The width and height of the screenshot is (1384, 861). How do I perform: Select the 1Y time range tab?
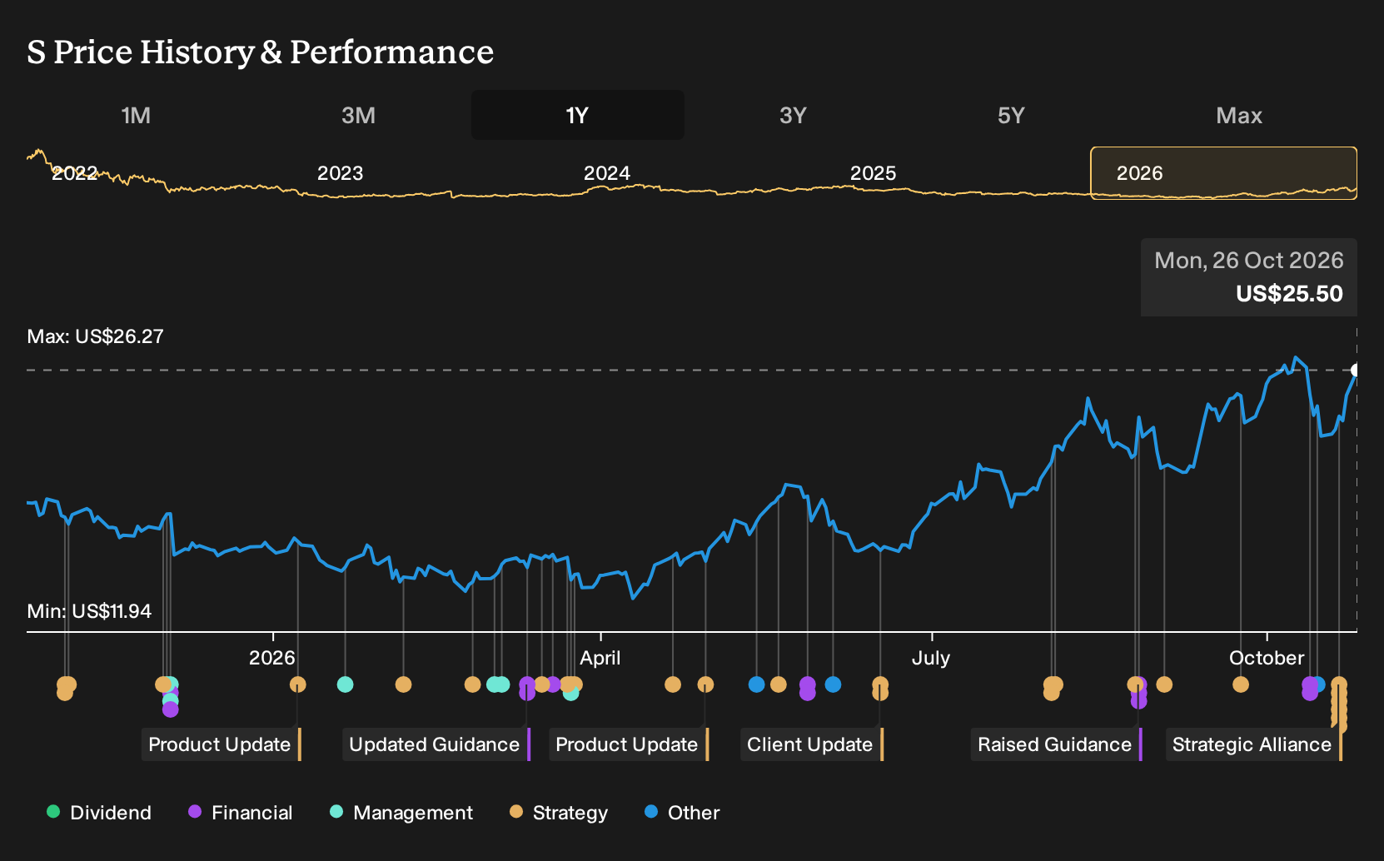[577, 115]
